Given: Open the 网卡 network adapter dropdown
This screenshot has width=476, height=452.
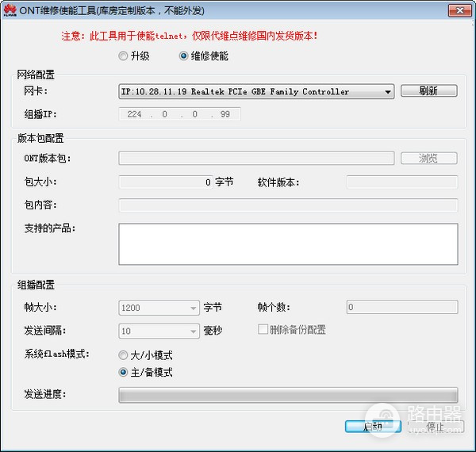Looking at the screenshot, I should [256, 91].
